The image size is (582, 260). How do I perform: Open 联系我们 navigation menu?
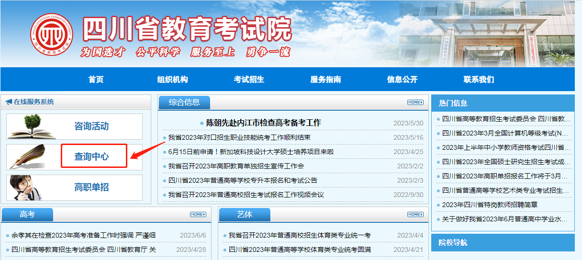(x=479, y=79)
